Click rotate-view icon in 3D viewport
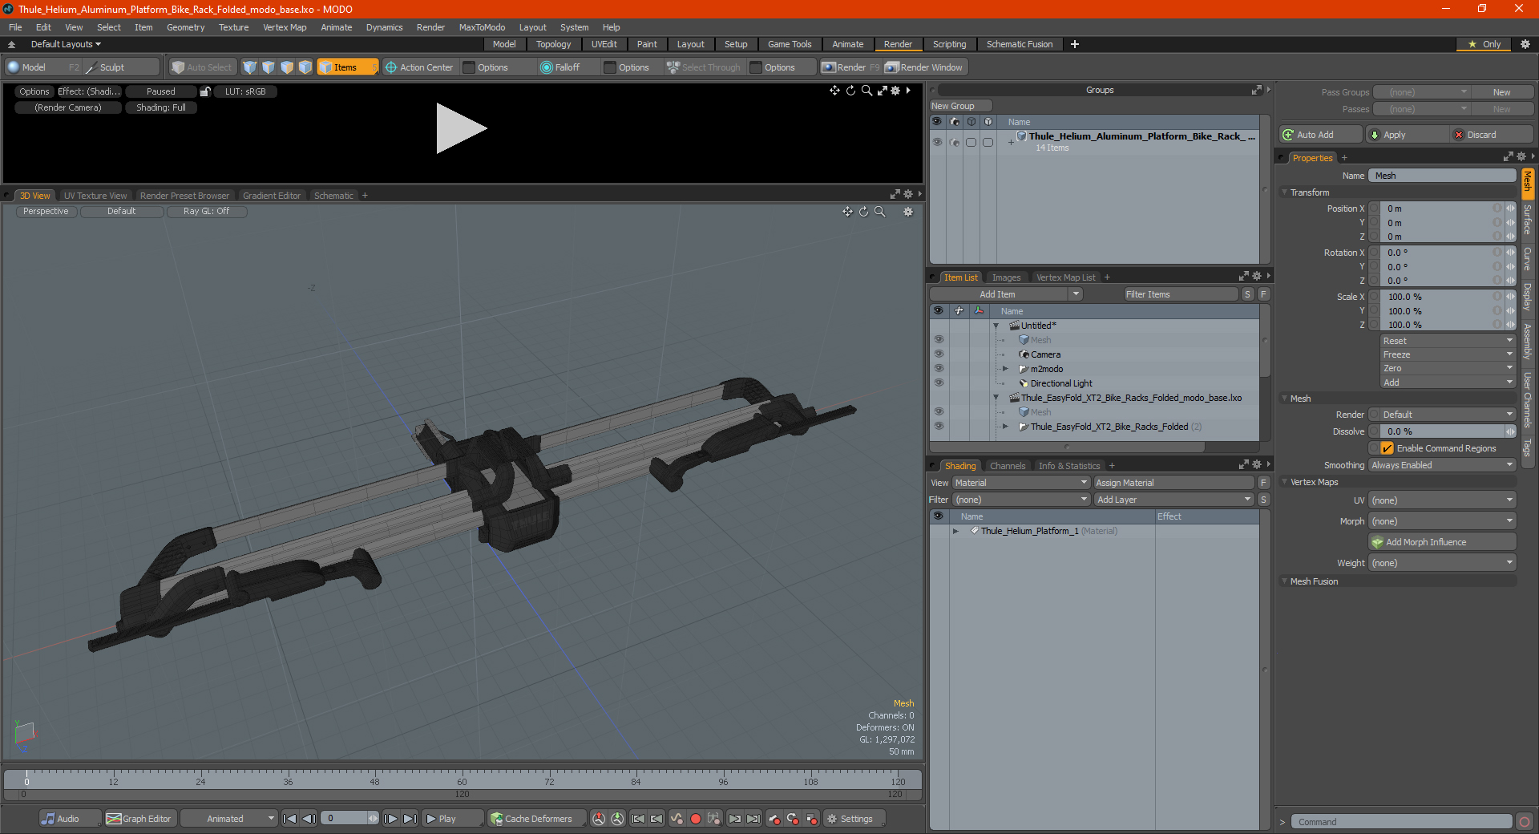Image resolution: width=1539 pixels, height=834 pixels. [863, 212]
